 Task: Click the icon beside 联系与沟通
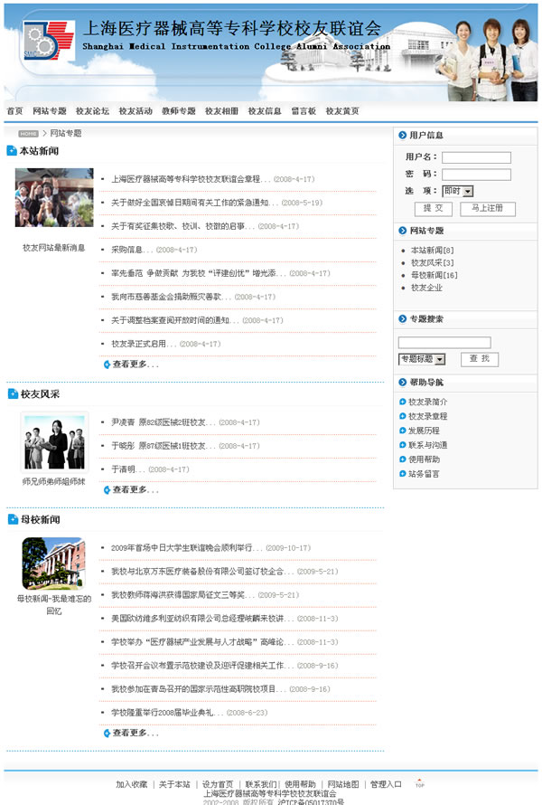tap(403, 445)
